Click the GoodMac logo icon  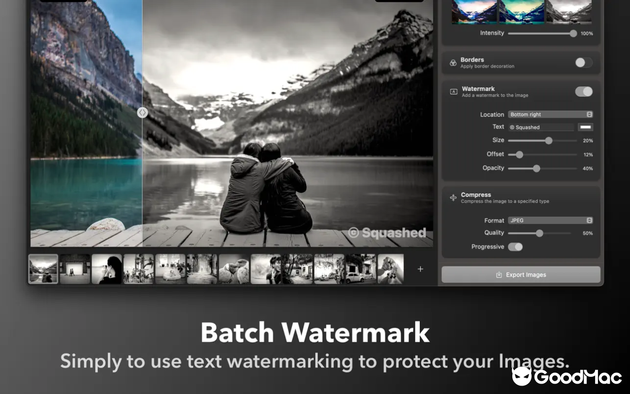[x=522, y=377]
